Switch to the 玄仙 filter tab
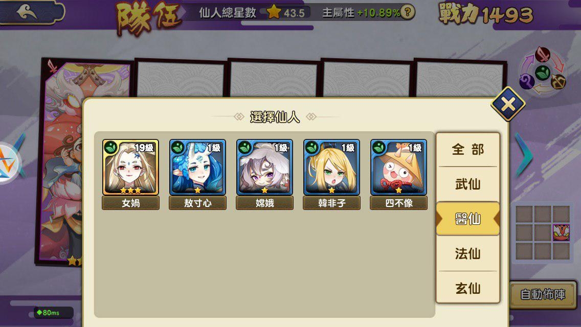This screenshot has height=327, width=581. click(468, 288)
